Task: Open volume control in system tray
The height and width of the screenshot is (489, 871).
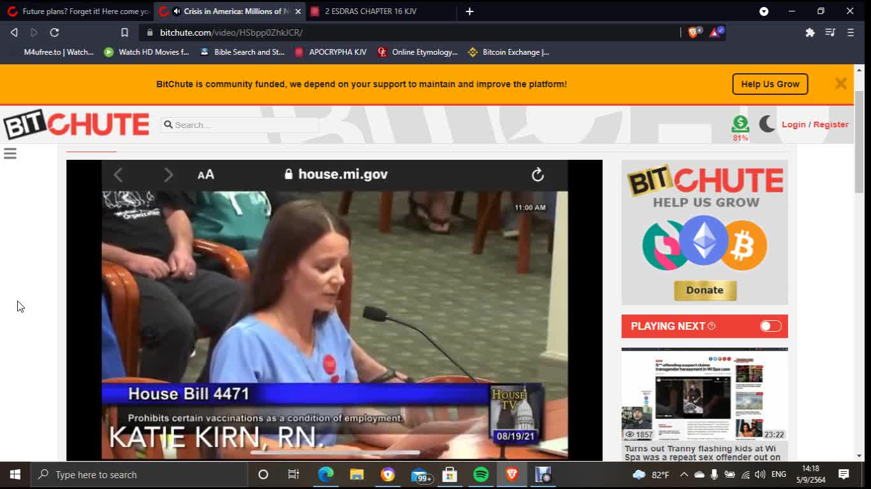Action: click(x=760, y=475)
